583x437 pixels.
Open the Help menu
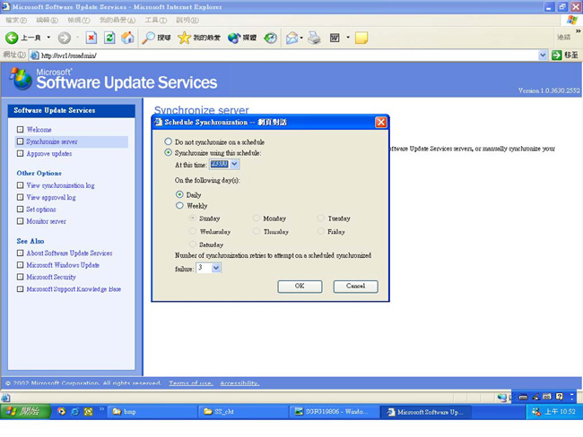(187, 20)
